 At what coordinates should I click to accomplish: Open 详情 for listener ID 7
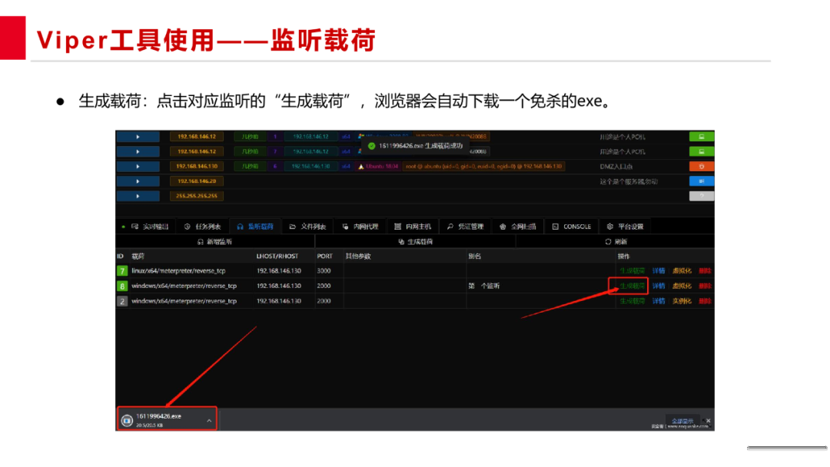pos(659,271)
